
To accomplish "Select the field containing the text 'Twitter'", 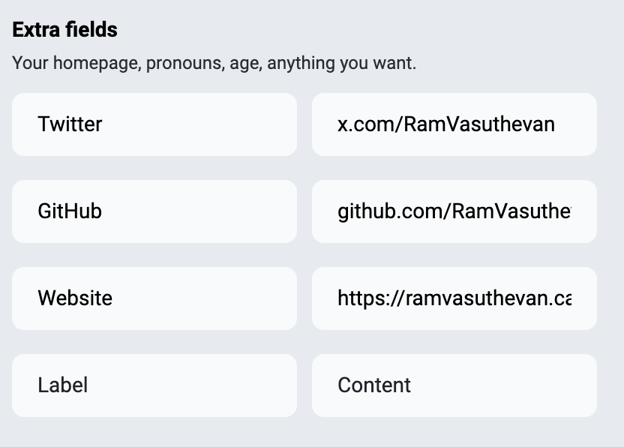I will (x=154, y=124).
